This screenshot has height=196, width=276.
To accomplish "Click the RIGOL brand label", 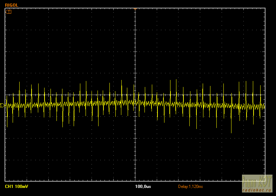I will pyautogui.click(x=12, y=5).
